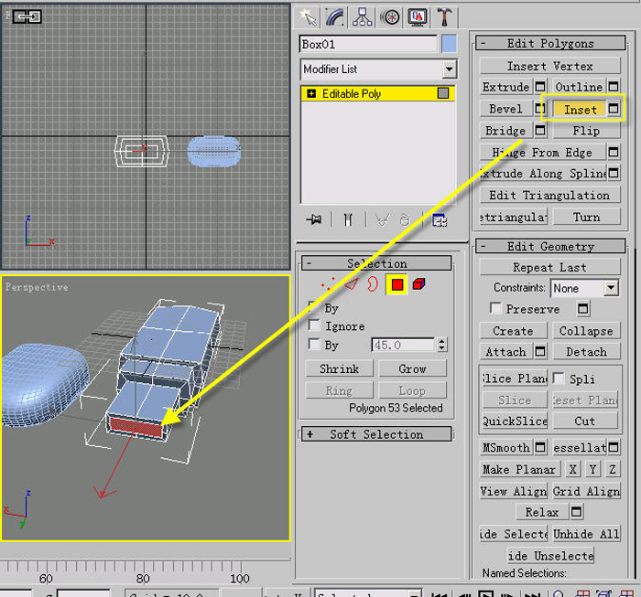Switch to the Modify panel tab
The height and width of the screenshot is (597, 641).
335,18
